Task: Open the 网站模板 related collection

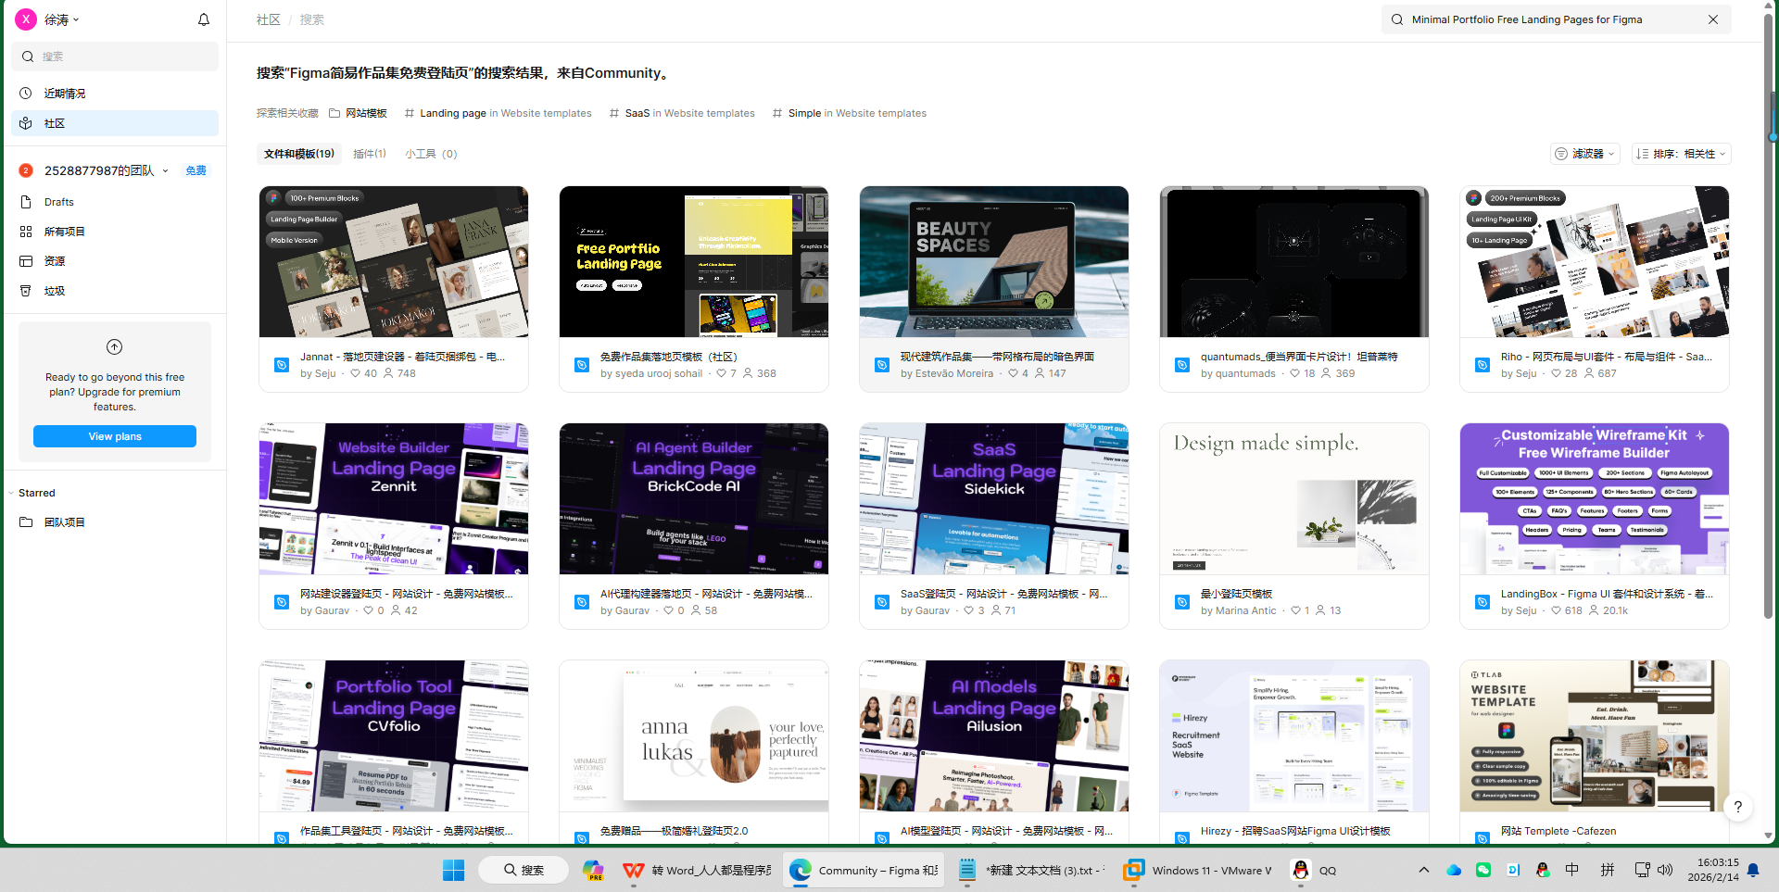Action: point(358,113)
